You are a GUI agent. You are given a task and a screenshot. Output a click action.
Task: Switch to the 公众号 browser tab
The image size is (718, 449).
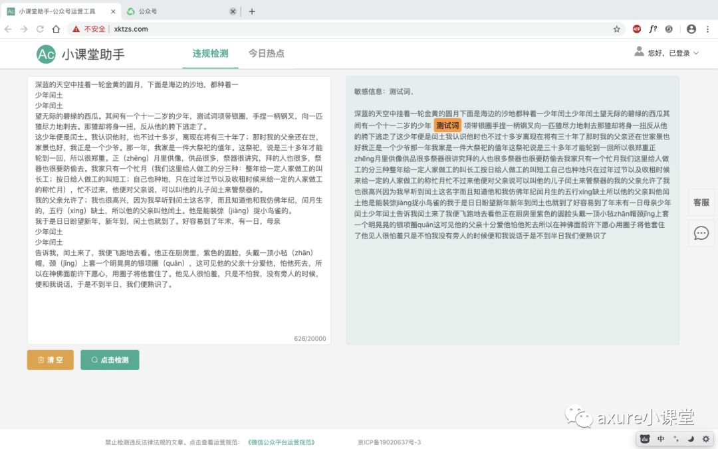(146, 11)
